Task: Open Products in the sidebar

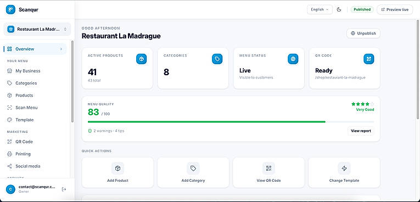Action: [35, 96]
